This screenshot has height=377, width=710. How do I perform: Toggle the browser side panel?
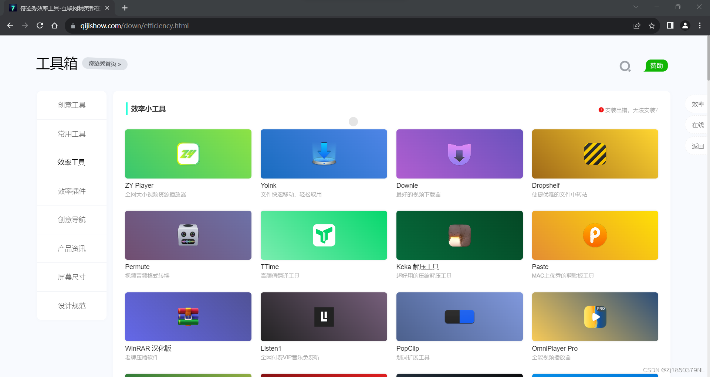pos(670,26)
